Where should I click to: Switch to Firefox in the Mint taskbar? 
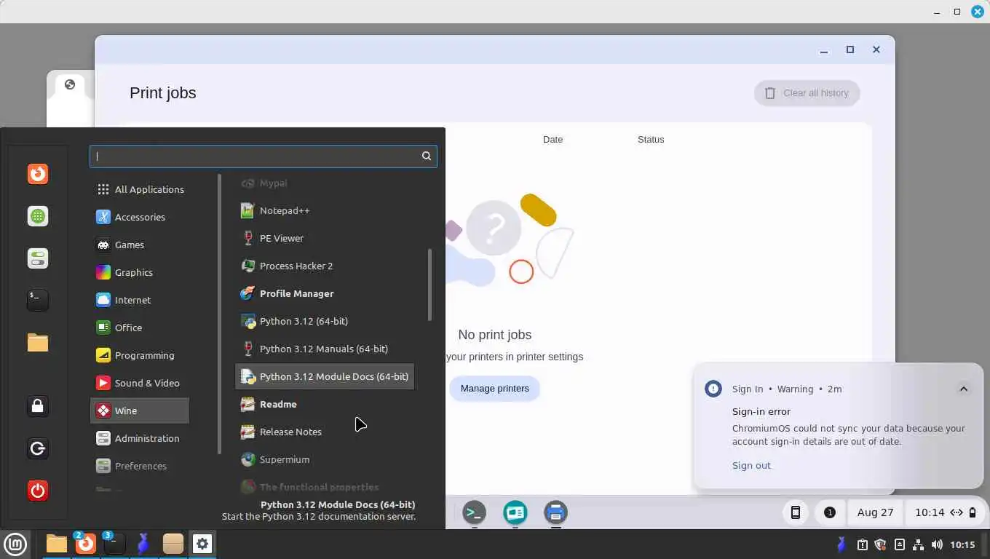pos(86,544)
